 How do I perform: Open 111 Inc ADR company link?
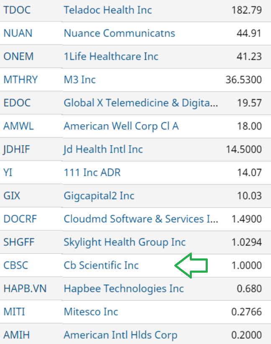[x=92, y=173]
